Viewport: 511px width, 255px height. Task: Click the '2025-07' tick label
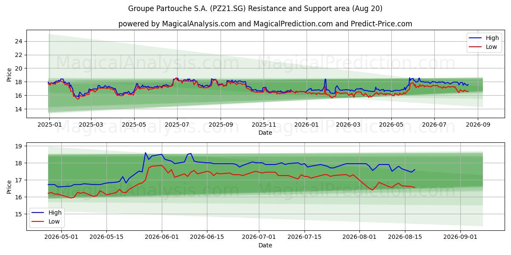pyautogui.click(x=177, y=125)
